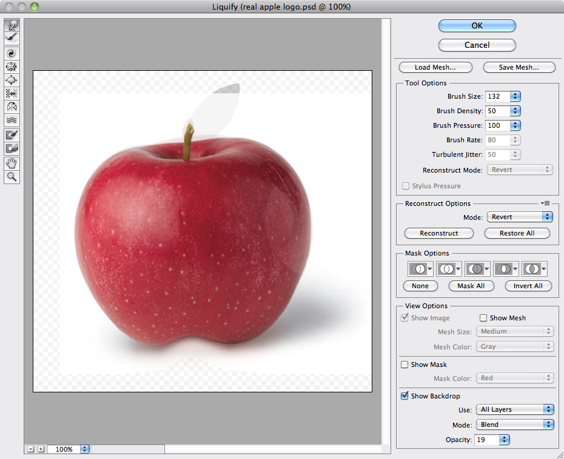Enable the Show Mesh checkbox

click(483, 318)
